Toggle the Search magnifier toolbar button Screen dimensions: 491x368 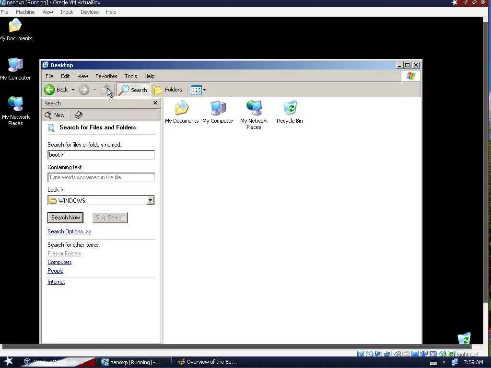point(133,90)
